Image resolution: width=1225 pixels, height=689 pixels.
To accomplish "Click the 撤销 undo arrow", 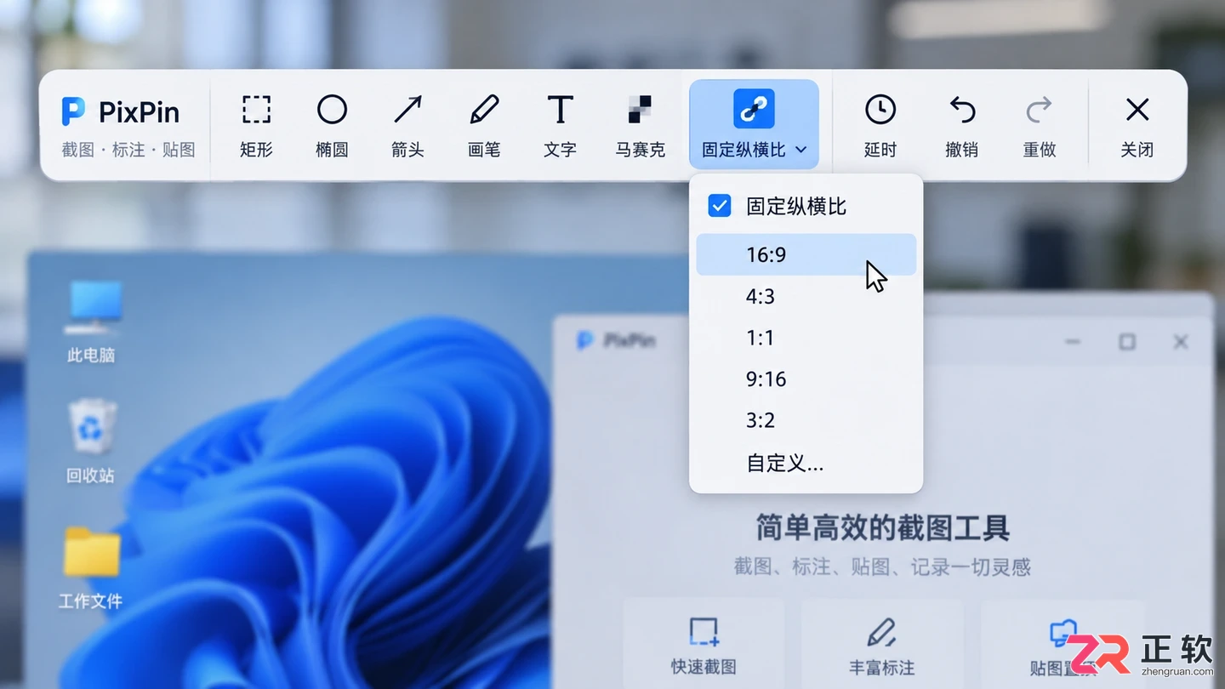I will [962, 126].
